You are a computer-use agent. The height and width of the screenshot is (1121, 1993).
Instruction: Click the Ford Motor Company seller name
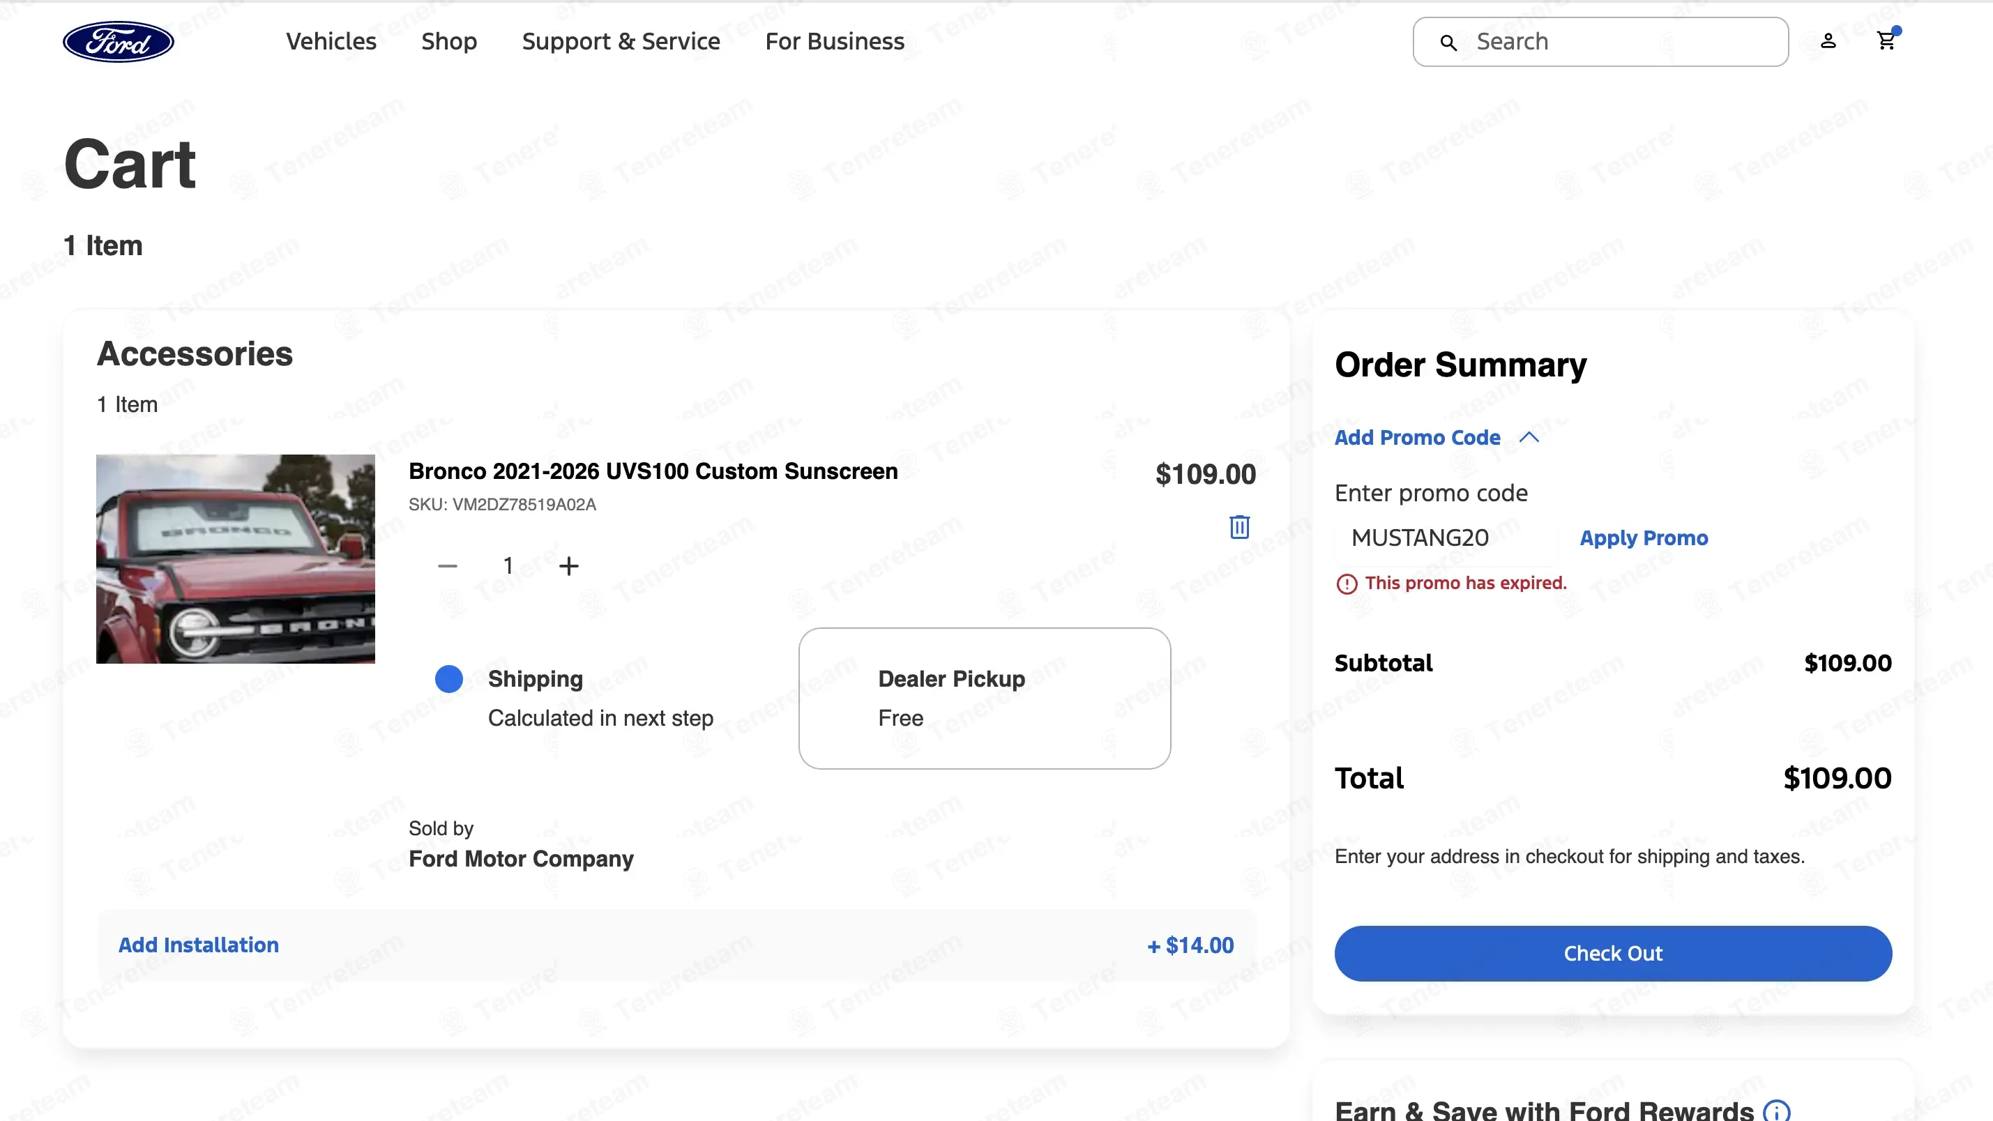[x=521, y=859]
